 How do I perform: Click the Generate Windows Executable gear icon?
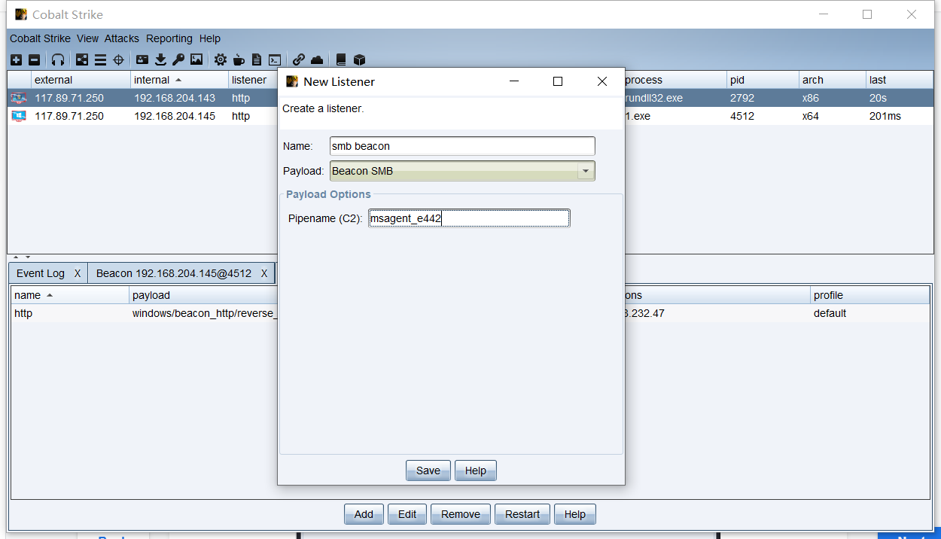(x=221, y=59)
